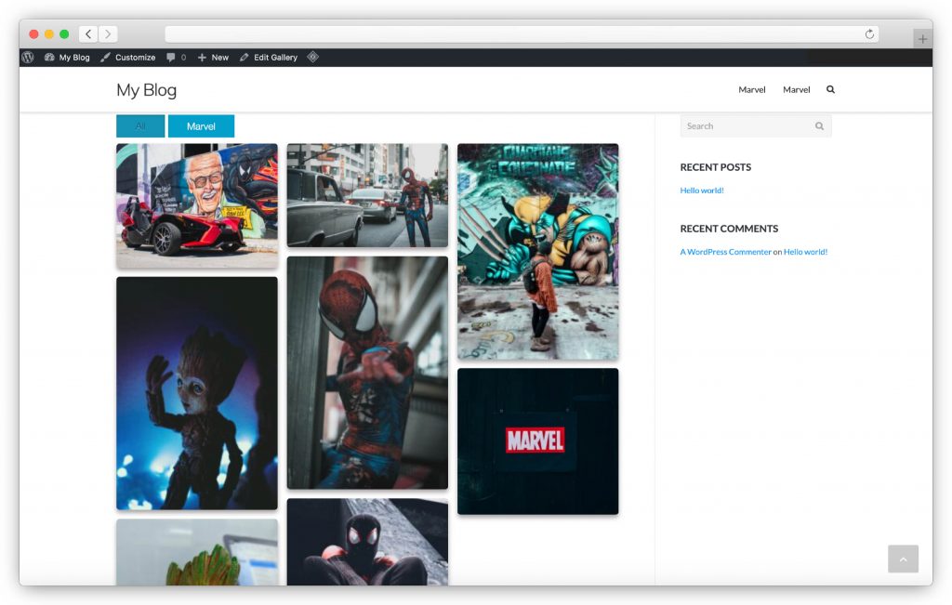Image resolution: width=952 pixels, height=605 pixels.
Task: Open the Envira Gallery icon in admin bar
Action: coord(313,57)
